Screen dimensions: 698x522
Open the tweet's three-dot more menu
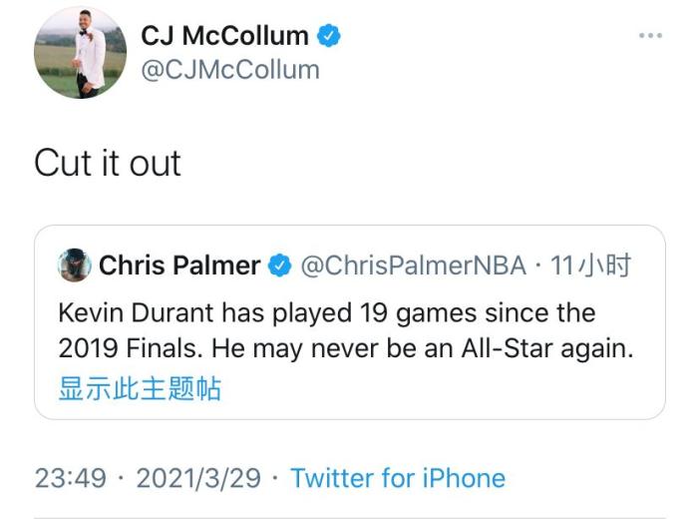coord(650,36)
